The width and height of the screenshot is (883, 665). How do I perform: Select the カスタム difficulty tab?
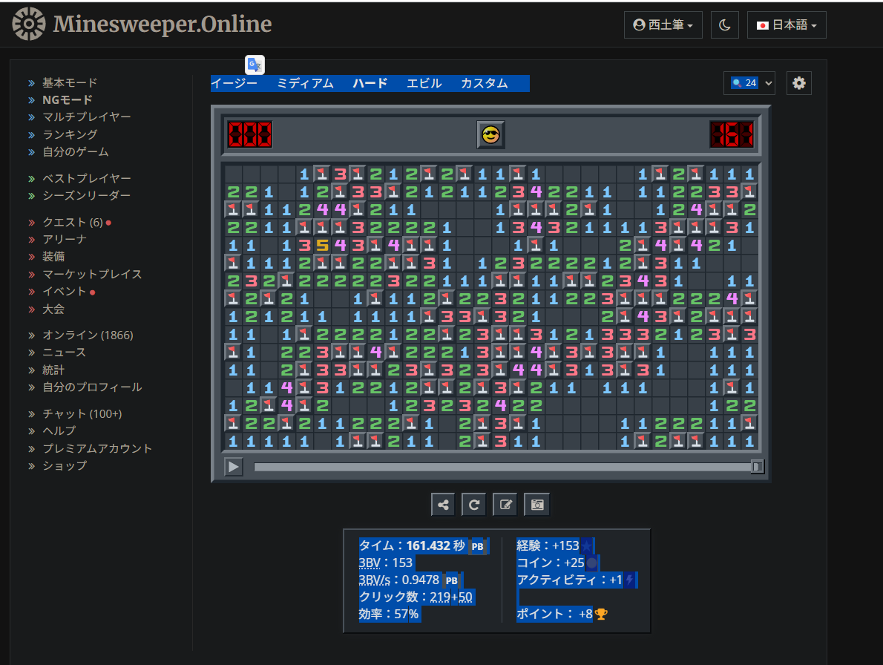pos(485,83)
